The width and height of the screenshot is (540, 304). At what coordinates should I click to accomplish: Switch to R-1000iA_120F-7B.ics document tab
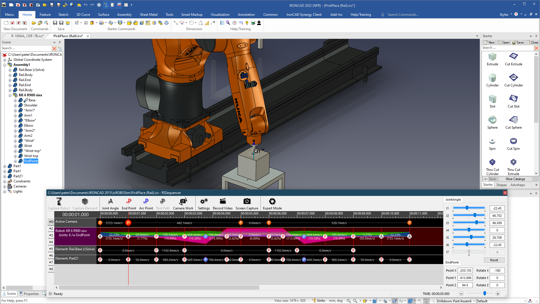27,36
